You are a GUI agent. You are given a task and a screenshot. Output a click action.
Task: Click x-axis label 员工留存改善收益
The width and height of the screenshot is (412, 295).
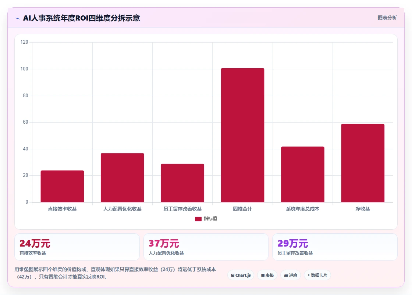tap(182, 209)
